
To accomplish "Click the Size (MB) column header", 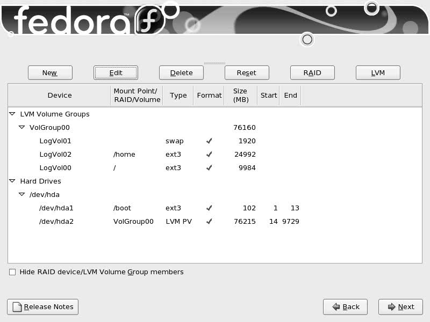I will pos(241,96).
